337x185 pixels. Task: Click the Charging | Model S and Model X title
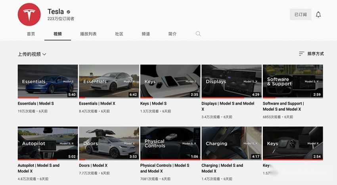click(222, 168)
